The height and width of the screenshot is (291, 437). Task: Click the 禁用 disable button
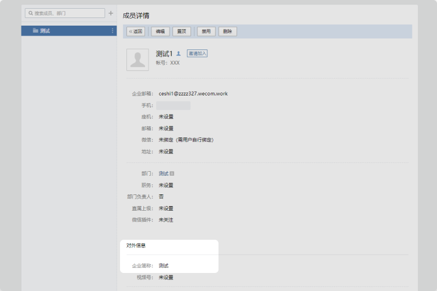coord(206,31)
